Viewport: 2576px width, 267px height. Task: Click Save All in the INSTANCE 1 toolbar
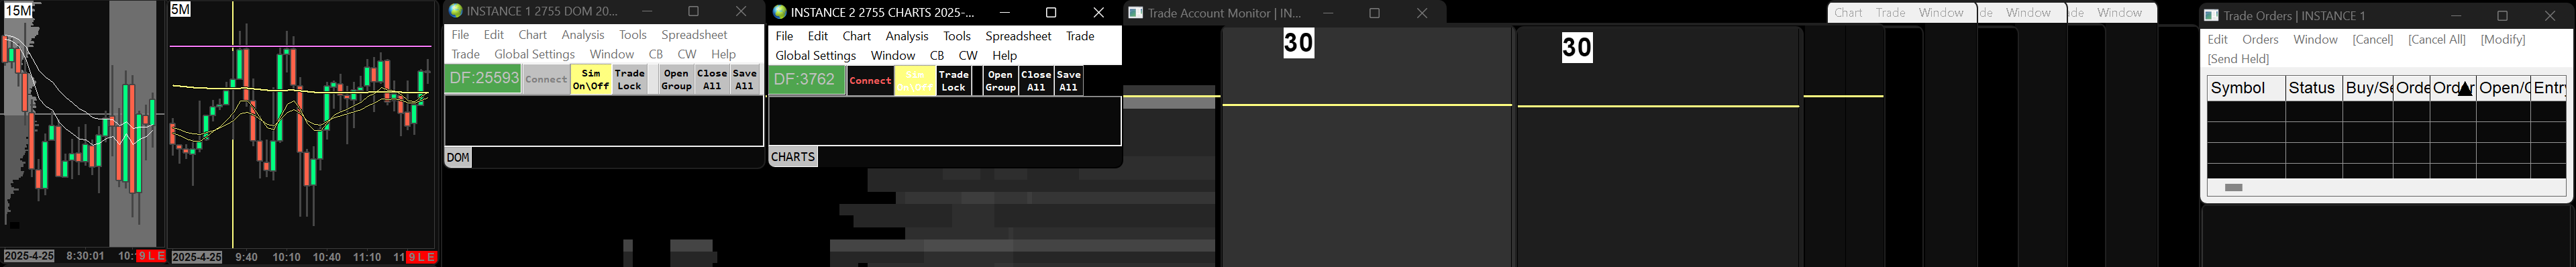point(745,79)
